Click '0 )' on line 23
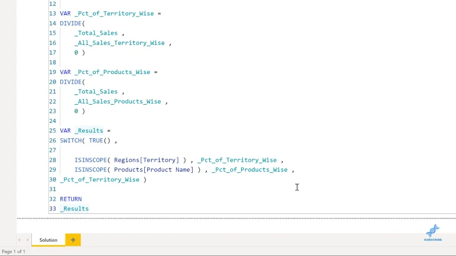The width and height of the screenshot is (456, 256). pyautogui.click(x=80, y=111)
